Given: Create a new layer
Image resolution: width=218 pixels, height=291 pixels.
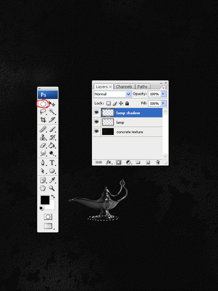Looking at the screenshot, I should 148,163.
